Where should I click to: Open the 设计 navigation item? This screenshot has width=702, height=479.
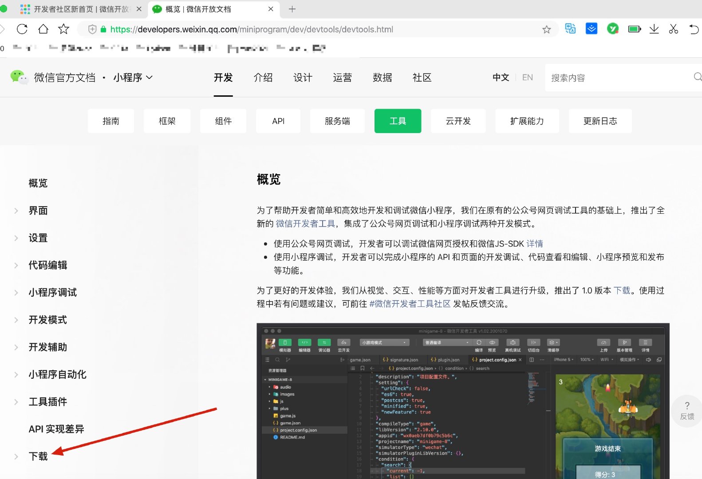point(303,78)
